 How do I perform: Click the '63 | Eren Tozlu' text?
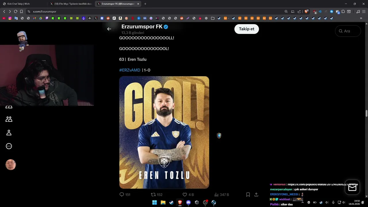tap(133, 59)
